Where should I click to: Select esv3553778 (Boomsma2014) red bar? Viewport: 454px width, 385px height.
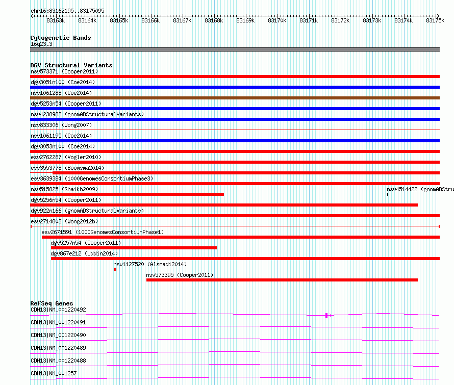[246, 173]
